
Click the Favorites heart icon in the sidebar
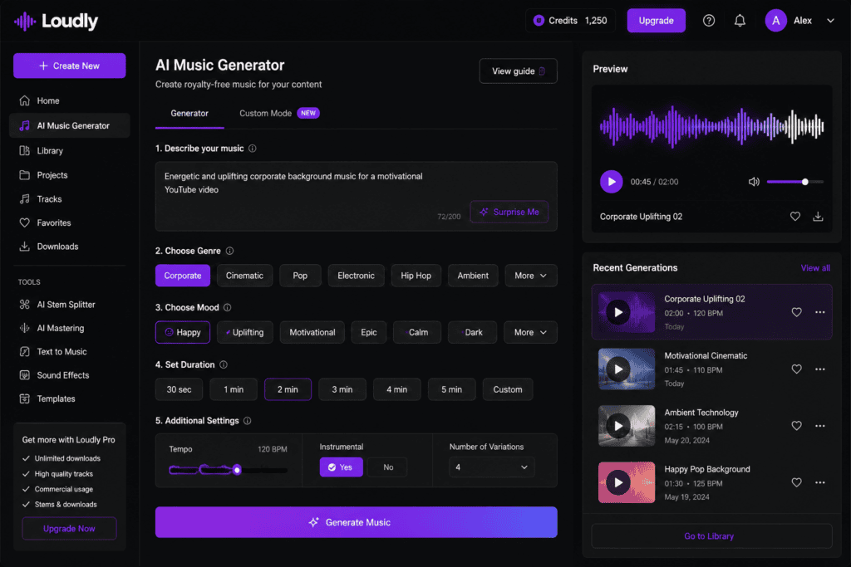pos(24,222)
